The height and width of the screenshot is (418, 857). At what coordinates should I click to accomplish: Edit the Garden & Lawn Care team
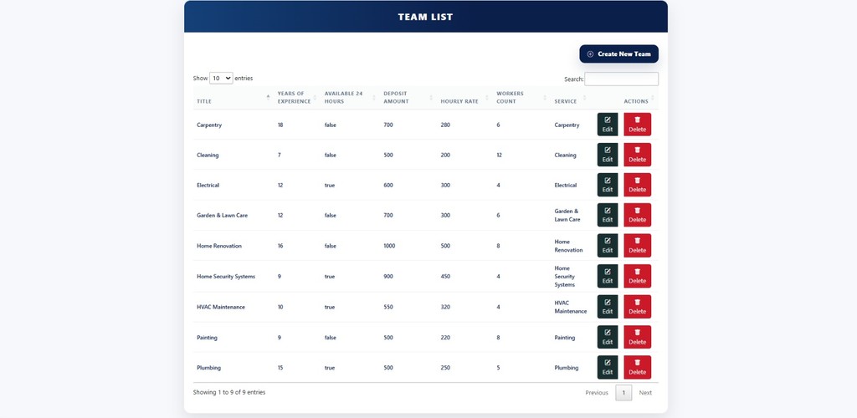[x=608, y=215]
